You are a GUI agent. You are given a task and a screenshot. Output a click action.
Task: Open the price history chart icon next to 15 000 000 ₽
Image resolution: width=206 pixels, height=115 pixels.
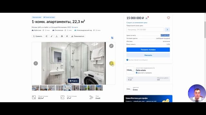coord(146,18)
